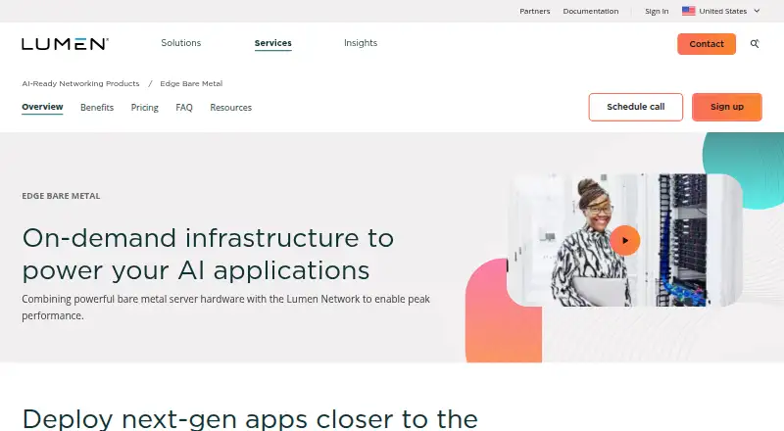Image resolution: width=784 pixels, height=431 pixels.
Task: Click the On-demand infrastructure headline
Action: pos(208,254)
